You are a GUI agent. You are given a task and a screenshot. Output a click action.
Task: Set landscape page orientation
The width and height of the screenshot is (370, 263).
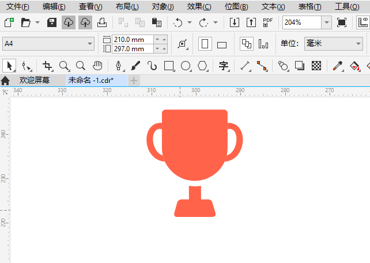coord(222,44)
